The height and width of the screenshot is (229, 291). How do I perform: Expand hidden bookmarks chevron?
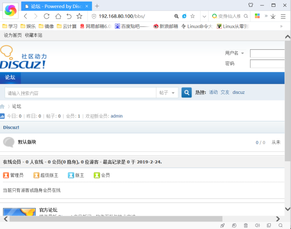click(x=281, y=27)
